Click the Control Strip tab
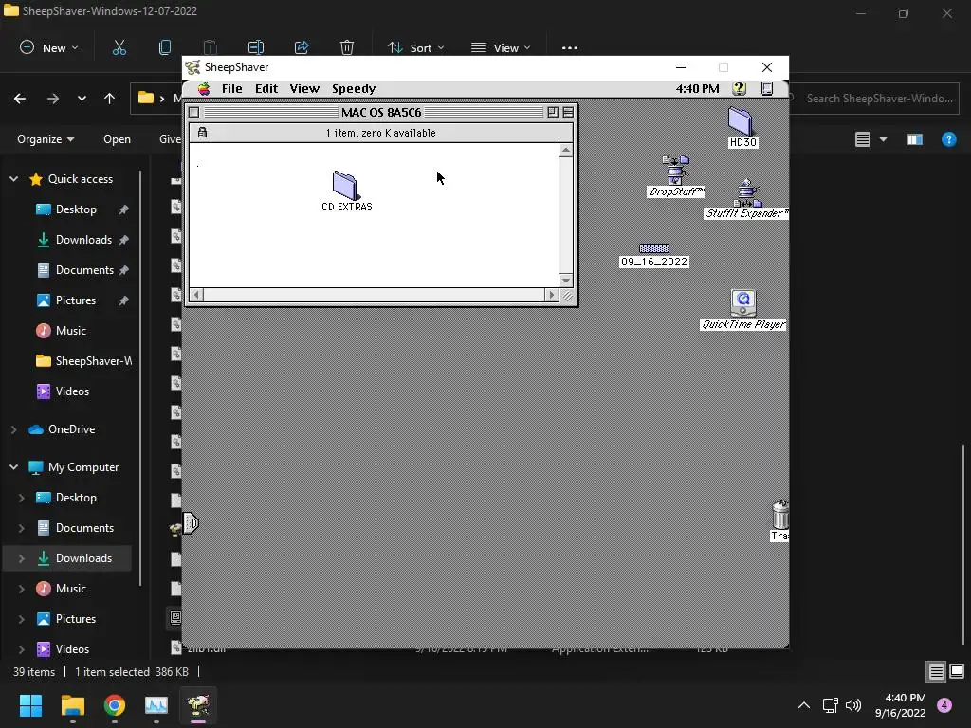 point(190,523)
